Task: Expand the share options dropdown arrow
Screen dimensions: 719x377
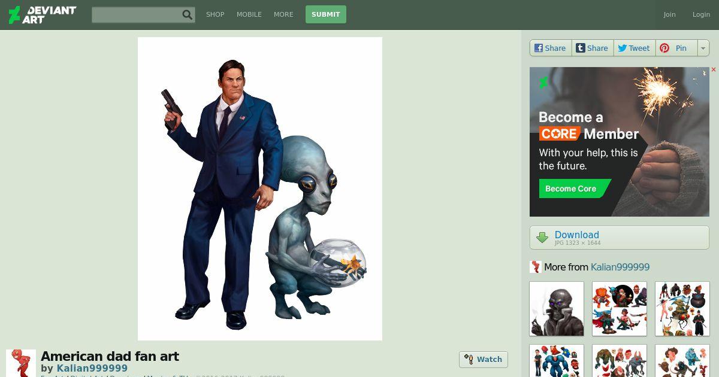Action: coord(703,48)
